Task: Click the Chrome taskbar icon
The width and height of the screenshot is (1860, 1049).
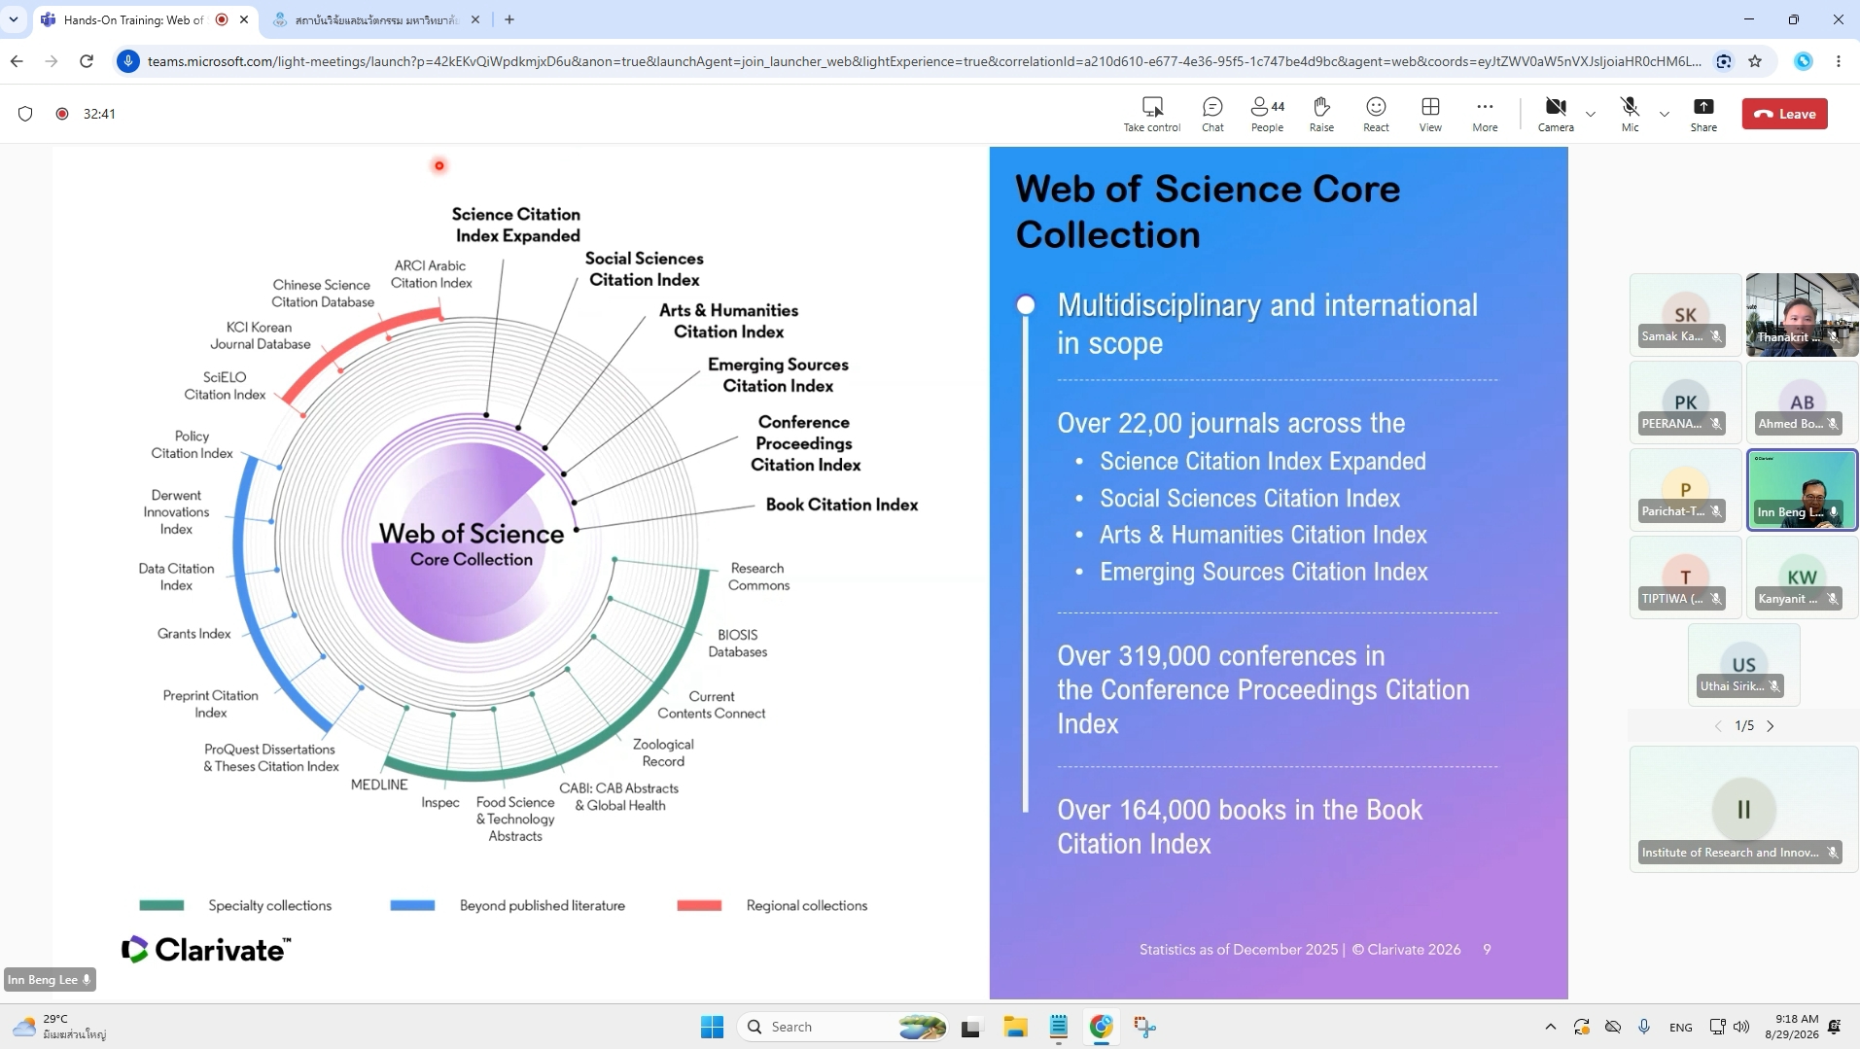Action: pyautogui.click(x=1101, y=1027)
